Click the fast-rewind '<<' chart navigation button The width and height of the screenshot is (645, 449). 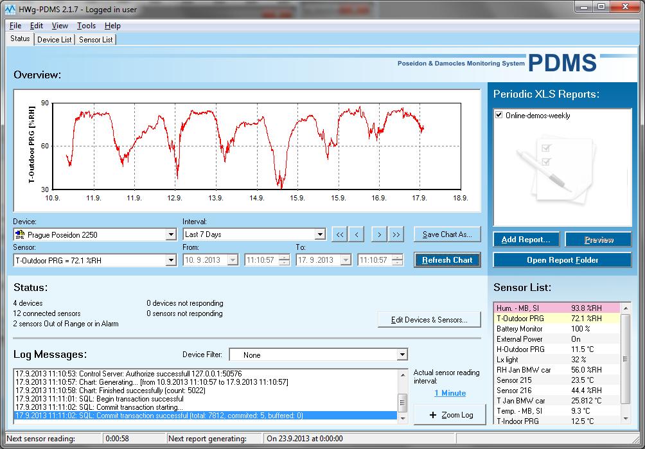point(339,234)
